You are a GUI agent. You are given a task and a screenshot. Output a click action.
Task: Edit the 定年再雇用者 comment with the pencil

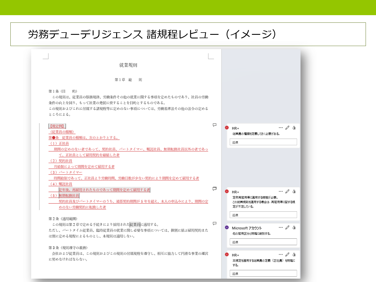click(x=287, y=191)
